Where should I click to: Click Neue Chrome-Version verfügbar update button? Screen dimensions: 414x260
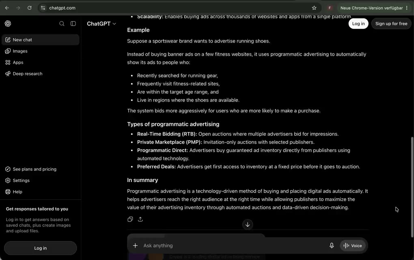[x=371, y=8]
